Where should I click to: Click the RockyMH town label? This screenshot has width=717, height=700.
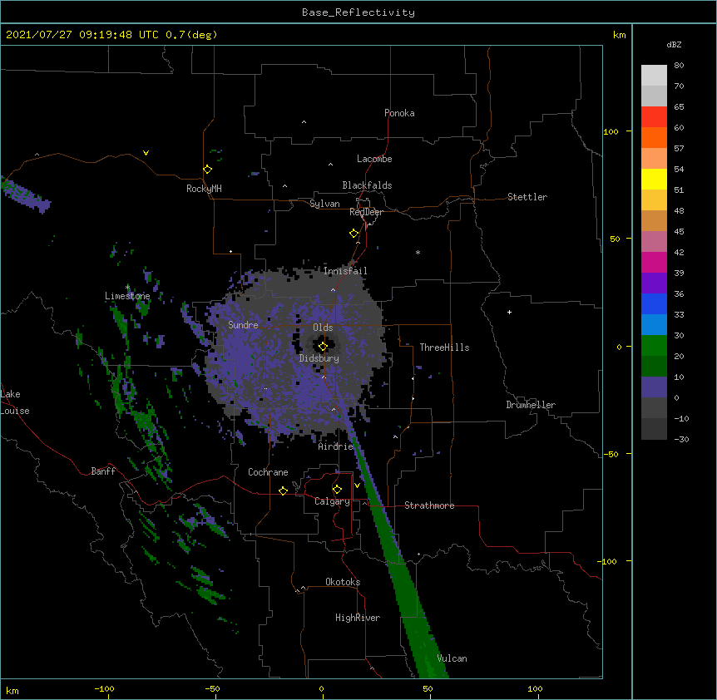204,189
